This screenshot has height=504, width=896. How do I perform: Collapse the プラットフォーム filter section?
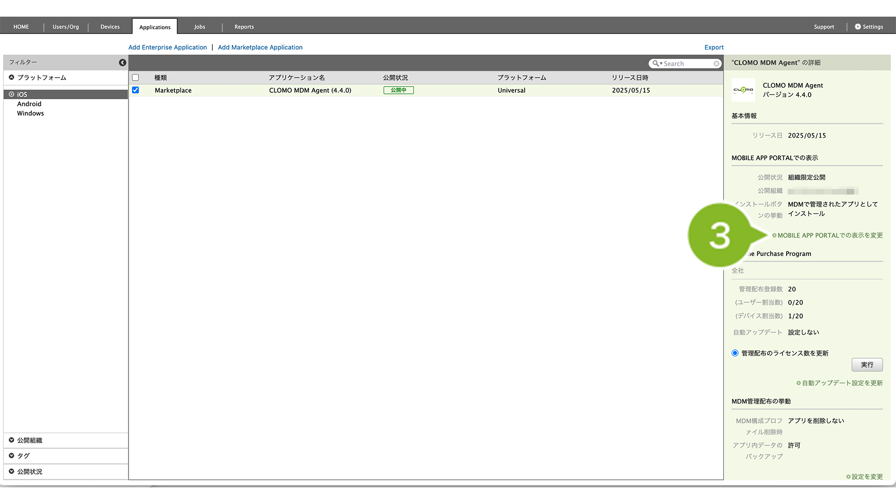(x=12, y=78)
